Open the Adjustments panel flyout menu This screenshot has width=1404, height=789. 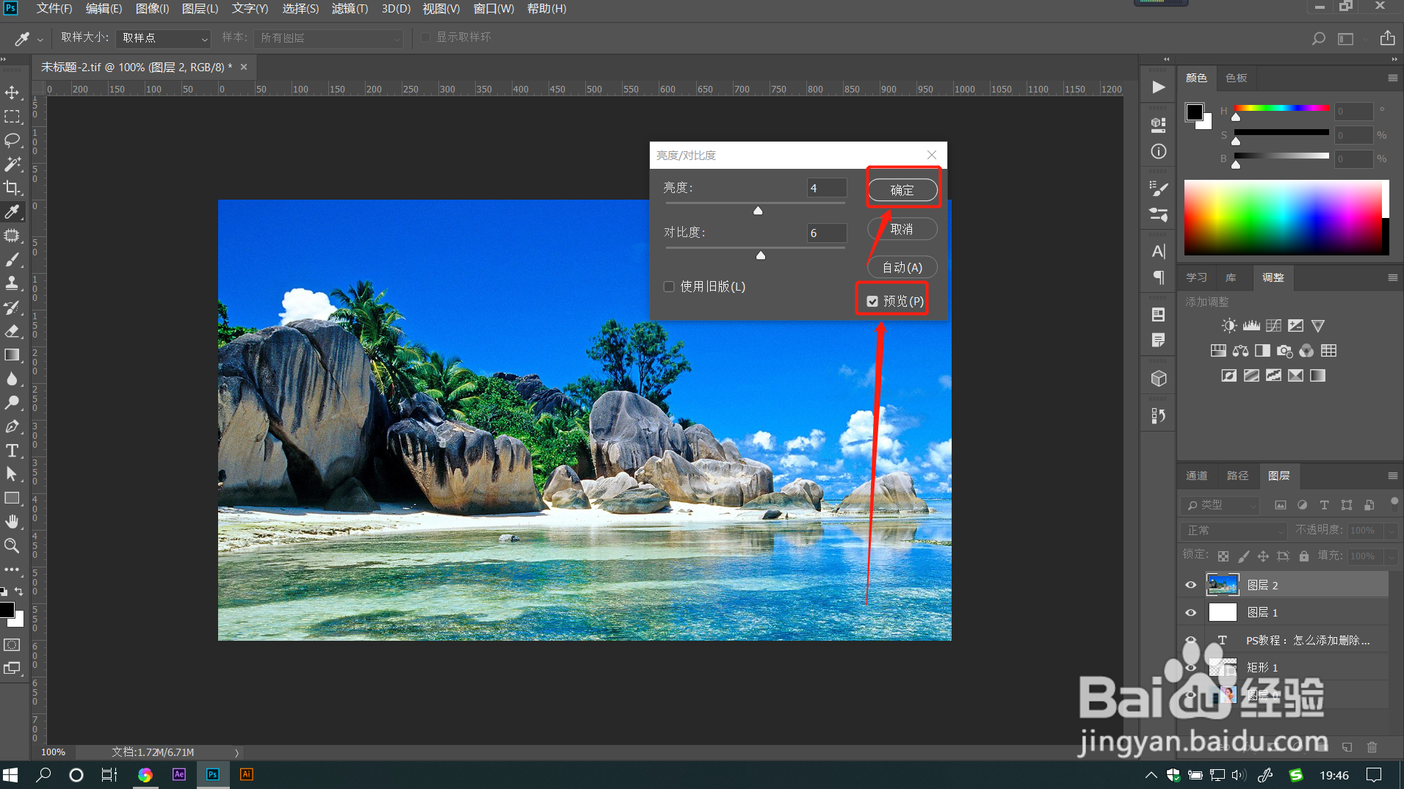click(1392, 277)
